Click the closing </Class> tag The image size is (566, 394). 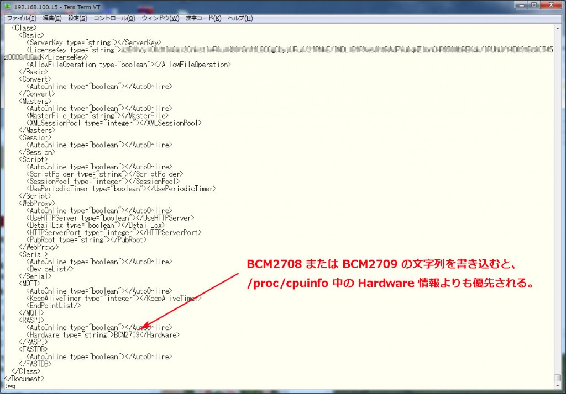coord(26,371)
